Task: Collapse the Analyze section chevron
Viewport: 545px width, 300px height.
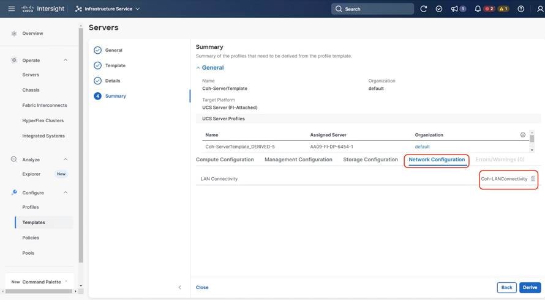Action: tap(66, 159)
